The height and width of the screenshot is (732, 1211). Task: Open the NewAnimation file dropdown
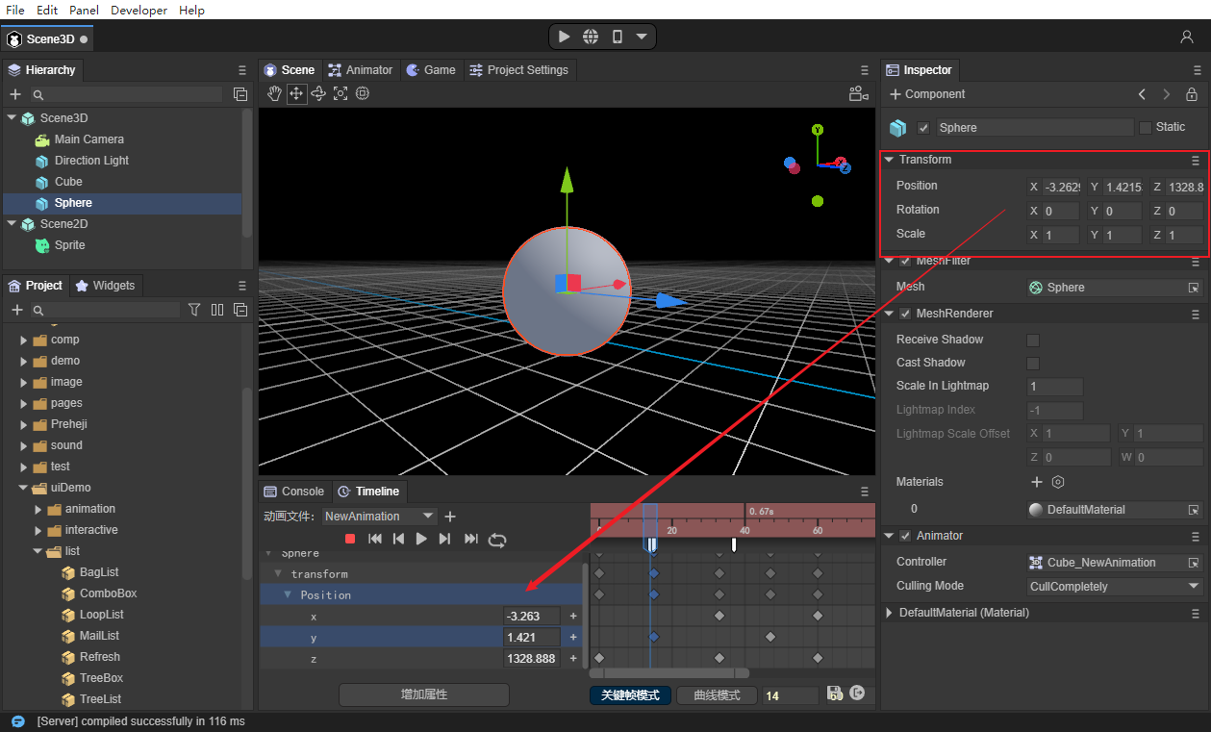[379, 517]
